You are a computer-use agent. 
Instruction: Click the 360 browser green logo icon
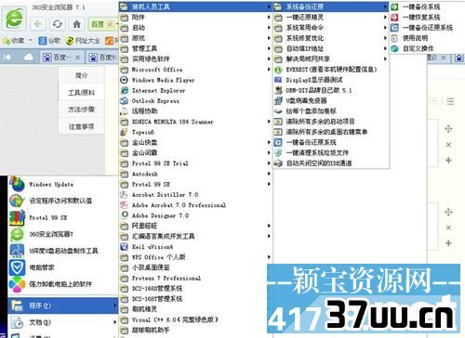point(14,18)
